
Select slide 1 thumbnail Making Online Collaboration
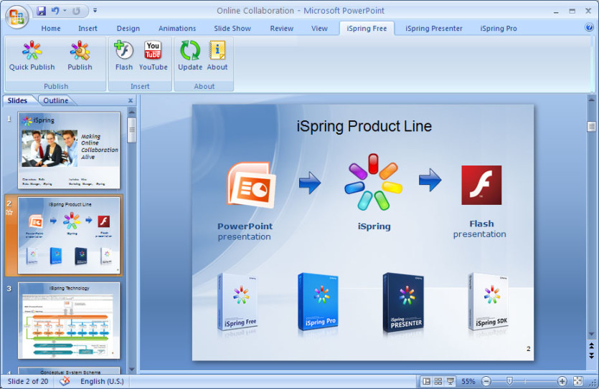coord(69,150)
